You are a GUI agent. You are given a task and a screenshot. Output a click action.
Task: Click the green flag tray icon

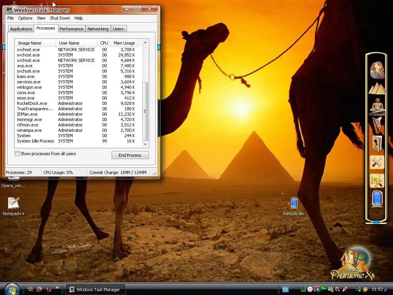pos(323,289)
